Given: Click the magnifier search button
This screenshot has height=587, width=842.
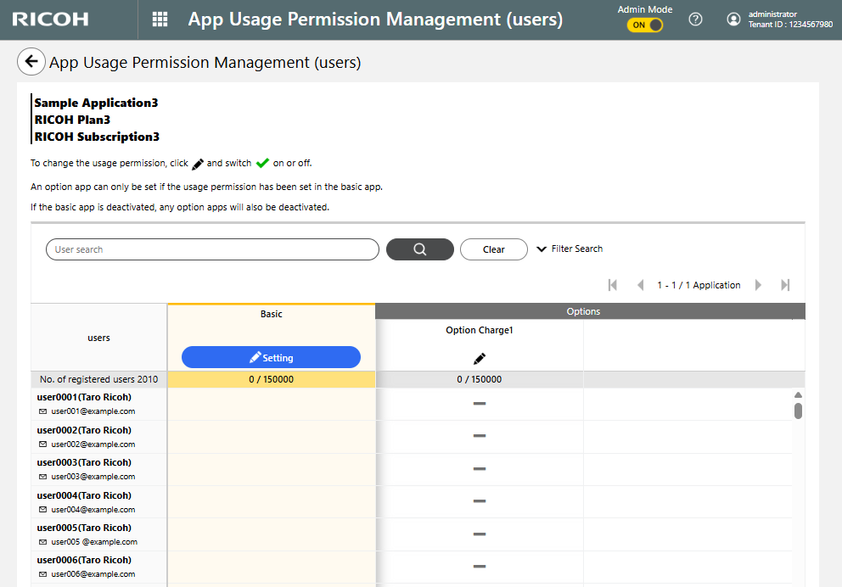Looking at the screenshot, I should click(x=419, y=249).
